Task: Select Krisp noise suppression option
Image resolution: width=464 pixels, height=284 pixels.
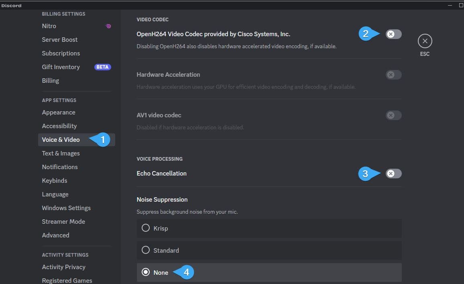Action: (x=146, y=228)
